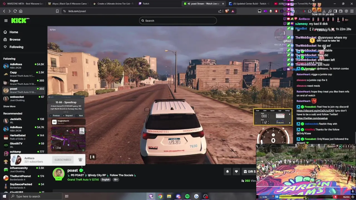Click the basketball game overlay thumbnail

click(306, 172)
